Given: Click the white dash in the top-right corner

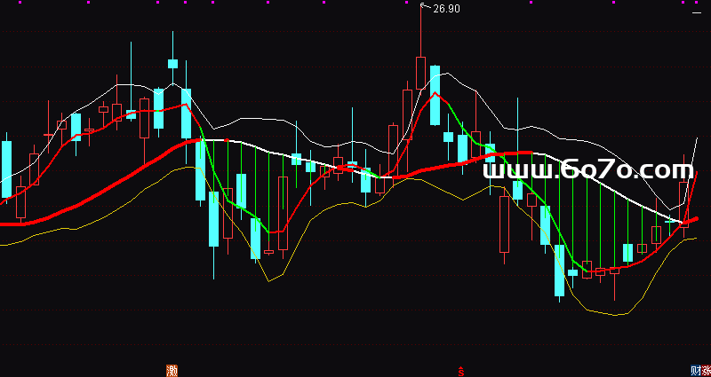Looking at the screenshot, I should pos(697,12).
